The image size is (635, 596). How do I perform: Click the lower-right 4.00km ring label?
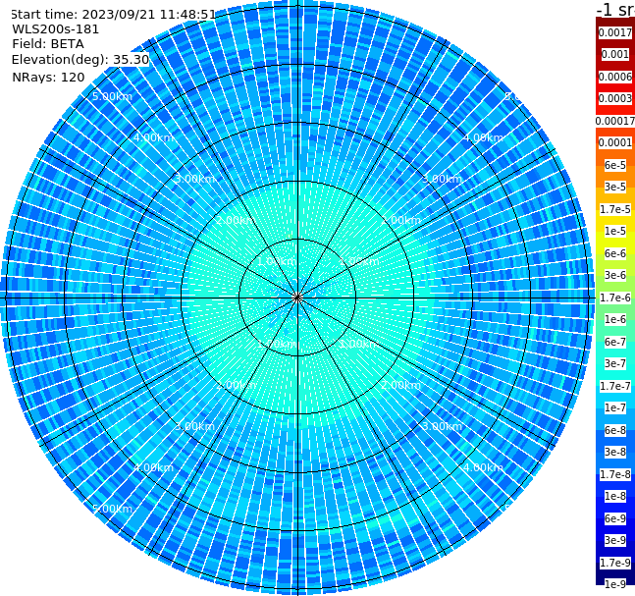(x=483, y=467)
